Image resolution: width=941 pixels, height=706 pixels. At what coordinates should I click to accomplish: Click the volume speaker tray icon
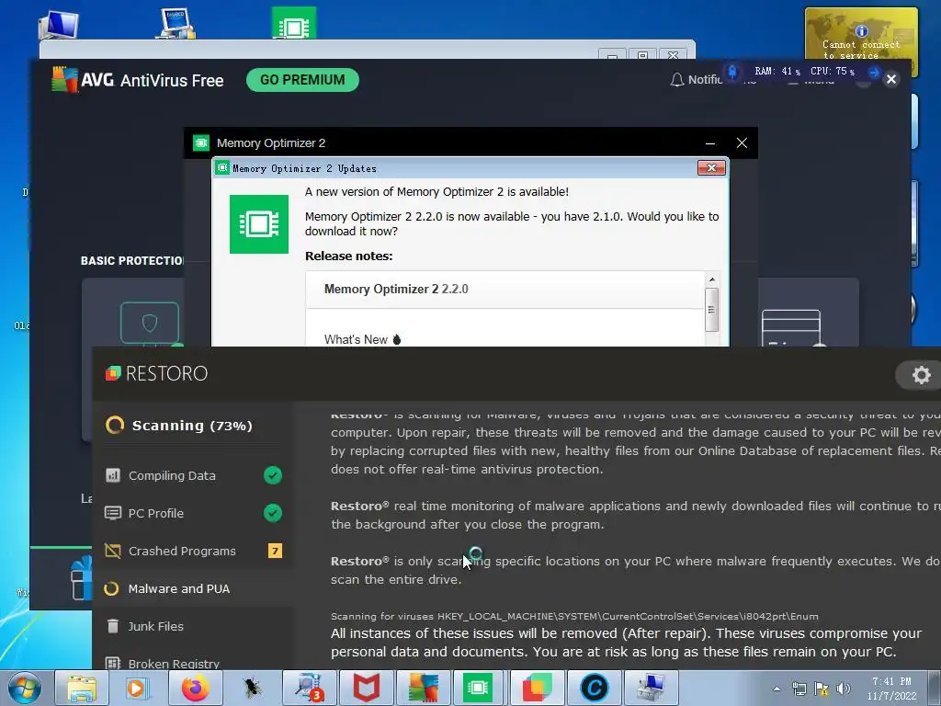tap(844, 689)
